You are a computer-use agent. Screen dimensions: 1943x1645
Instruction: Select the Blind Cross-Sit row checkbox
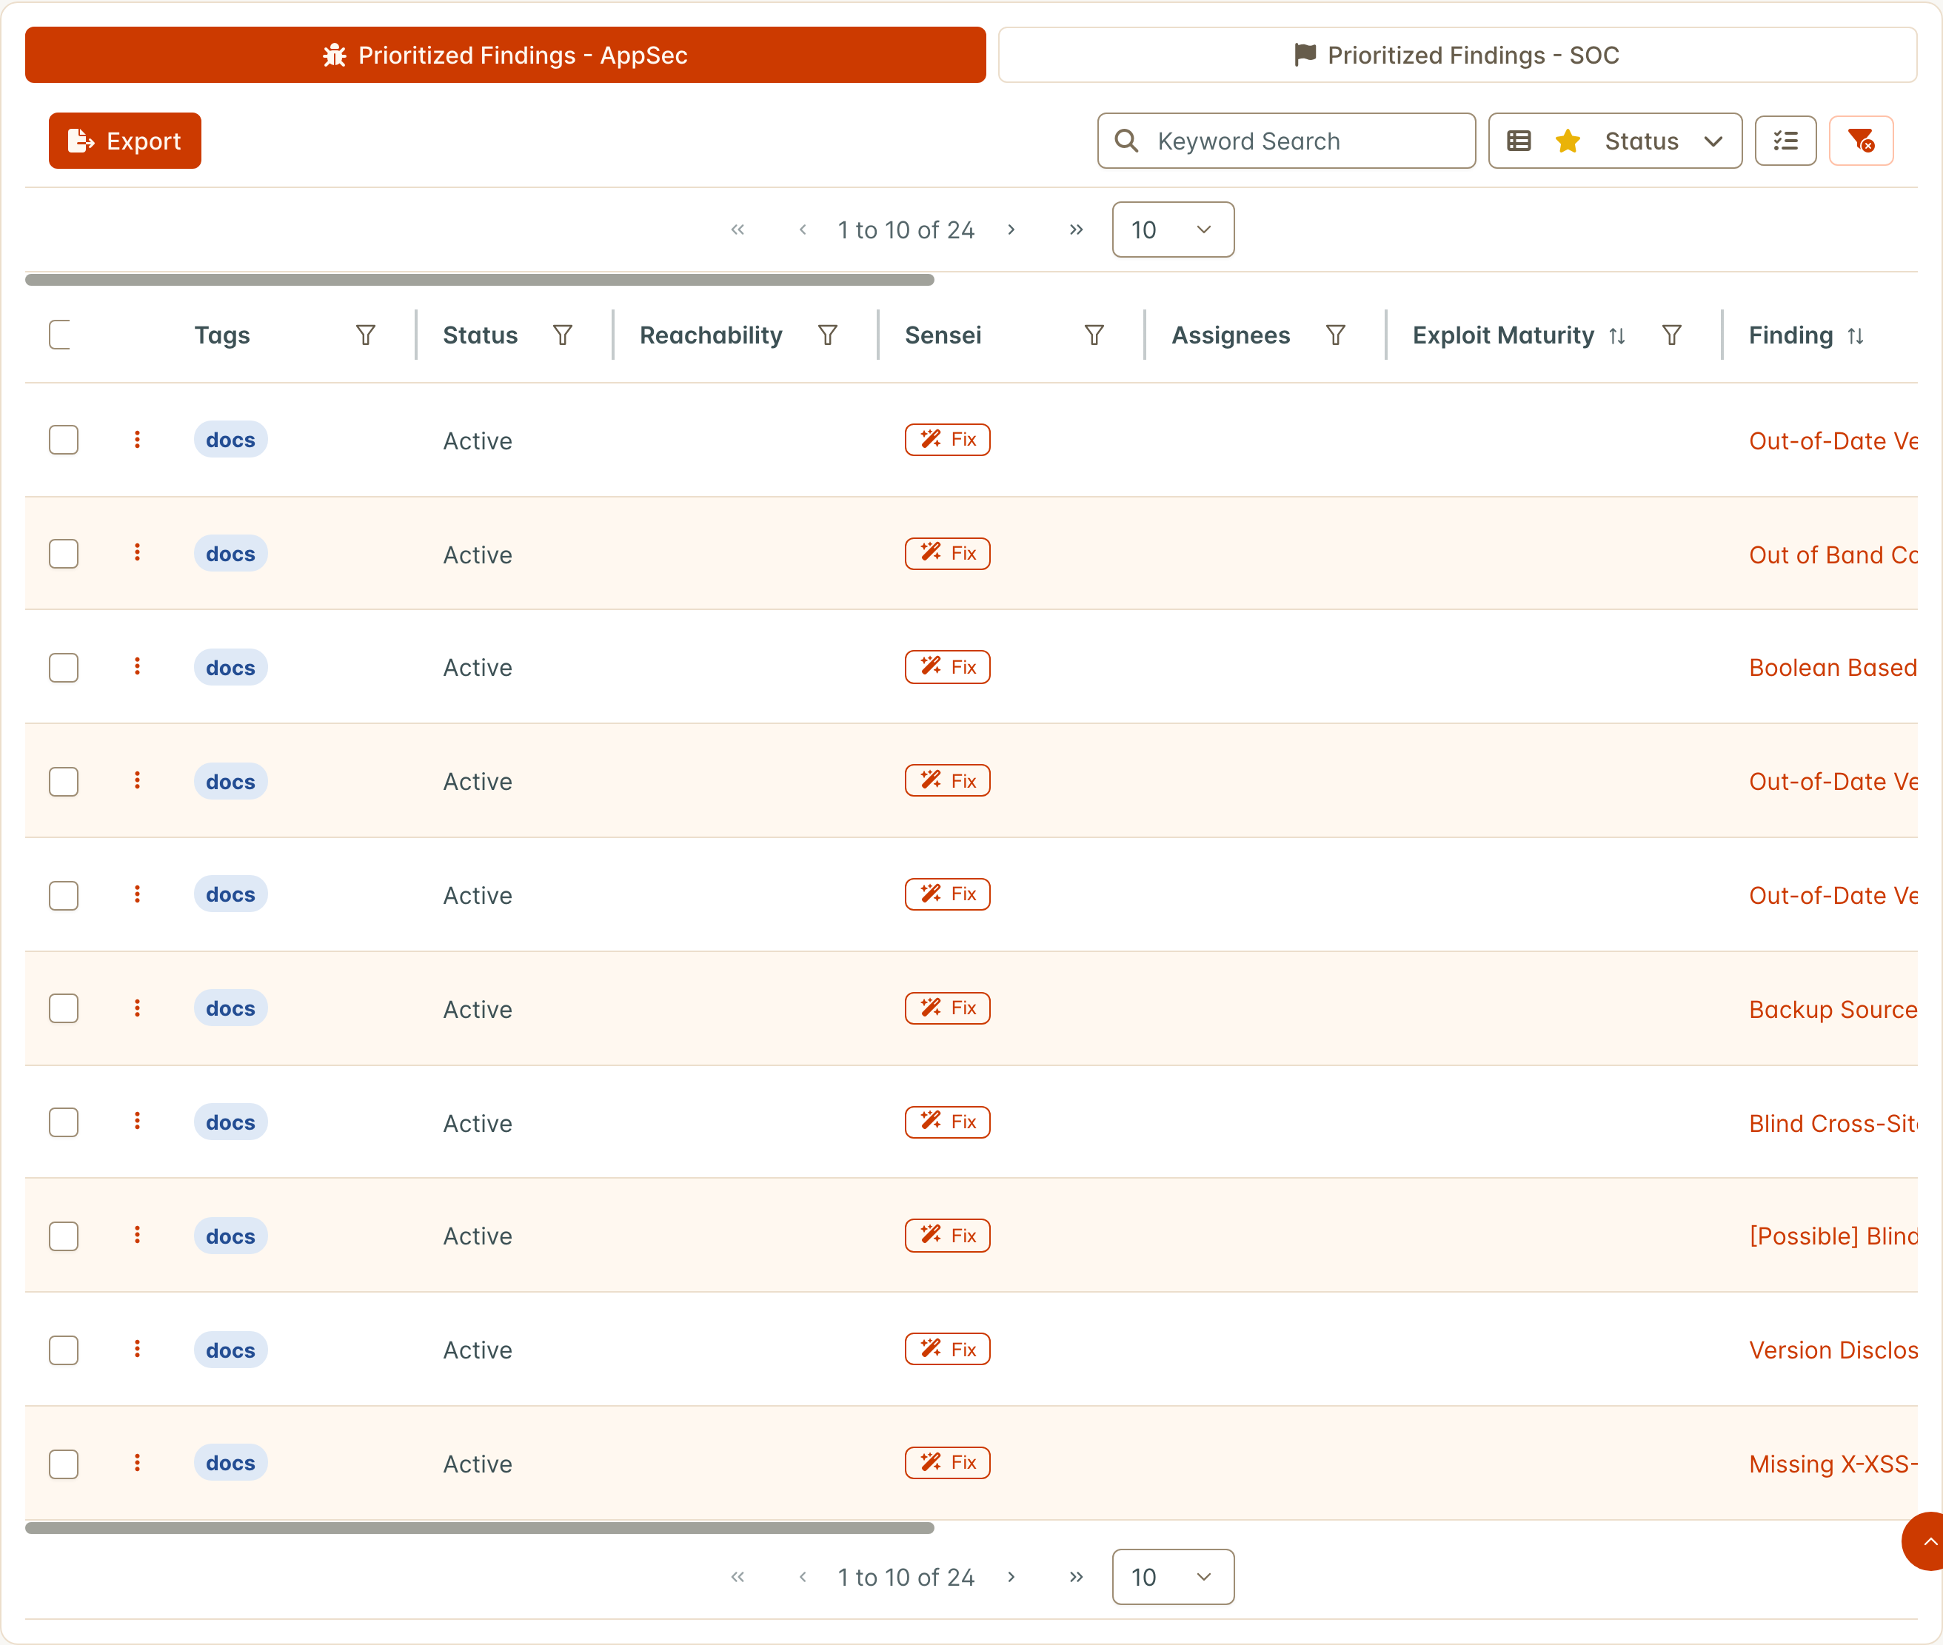pos(64,1123)
